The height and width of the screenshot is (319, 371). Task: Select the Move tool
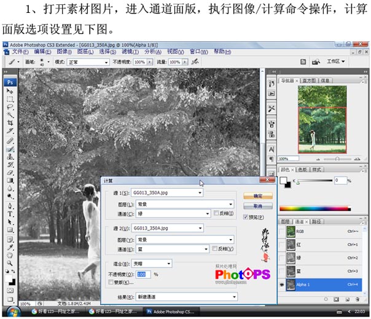pyautogui.click(x=10, y=91)
